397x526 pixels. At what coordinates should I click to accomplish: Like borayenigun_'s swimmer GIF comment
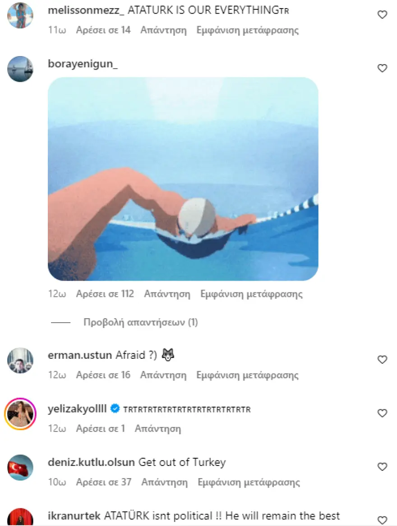pos(382,68)
